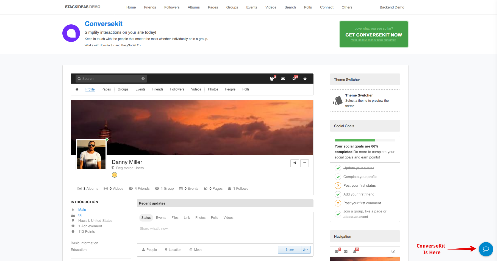Open friend requests icon in Navigation module
The width and height of the screenshot is (497, 261).
coord(337,251)
